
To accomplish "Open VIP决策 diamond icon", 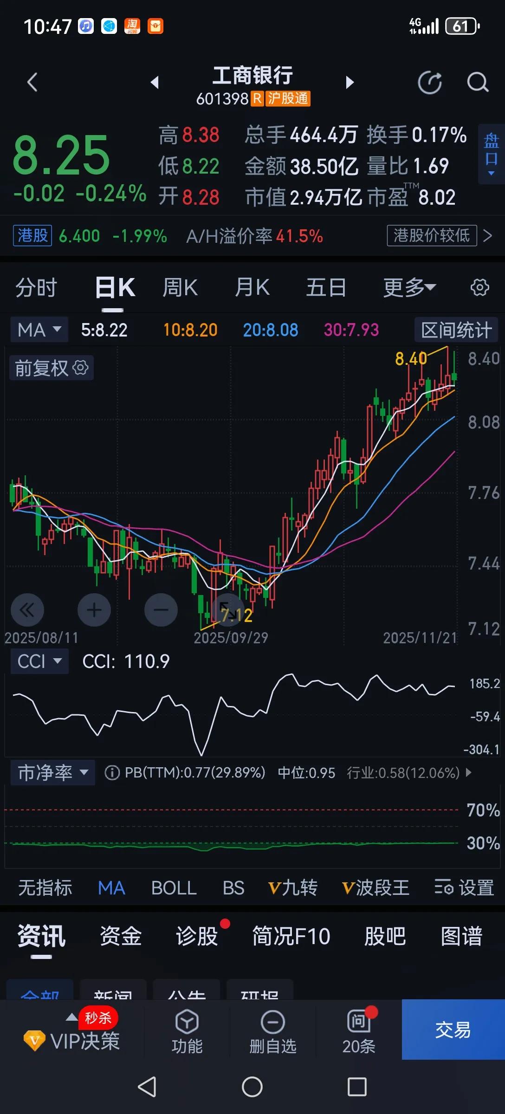I will click(34, 1041).
